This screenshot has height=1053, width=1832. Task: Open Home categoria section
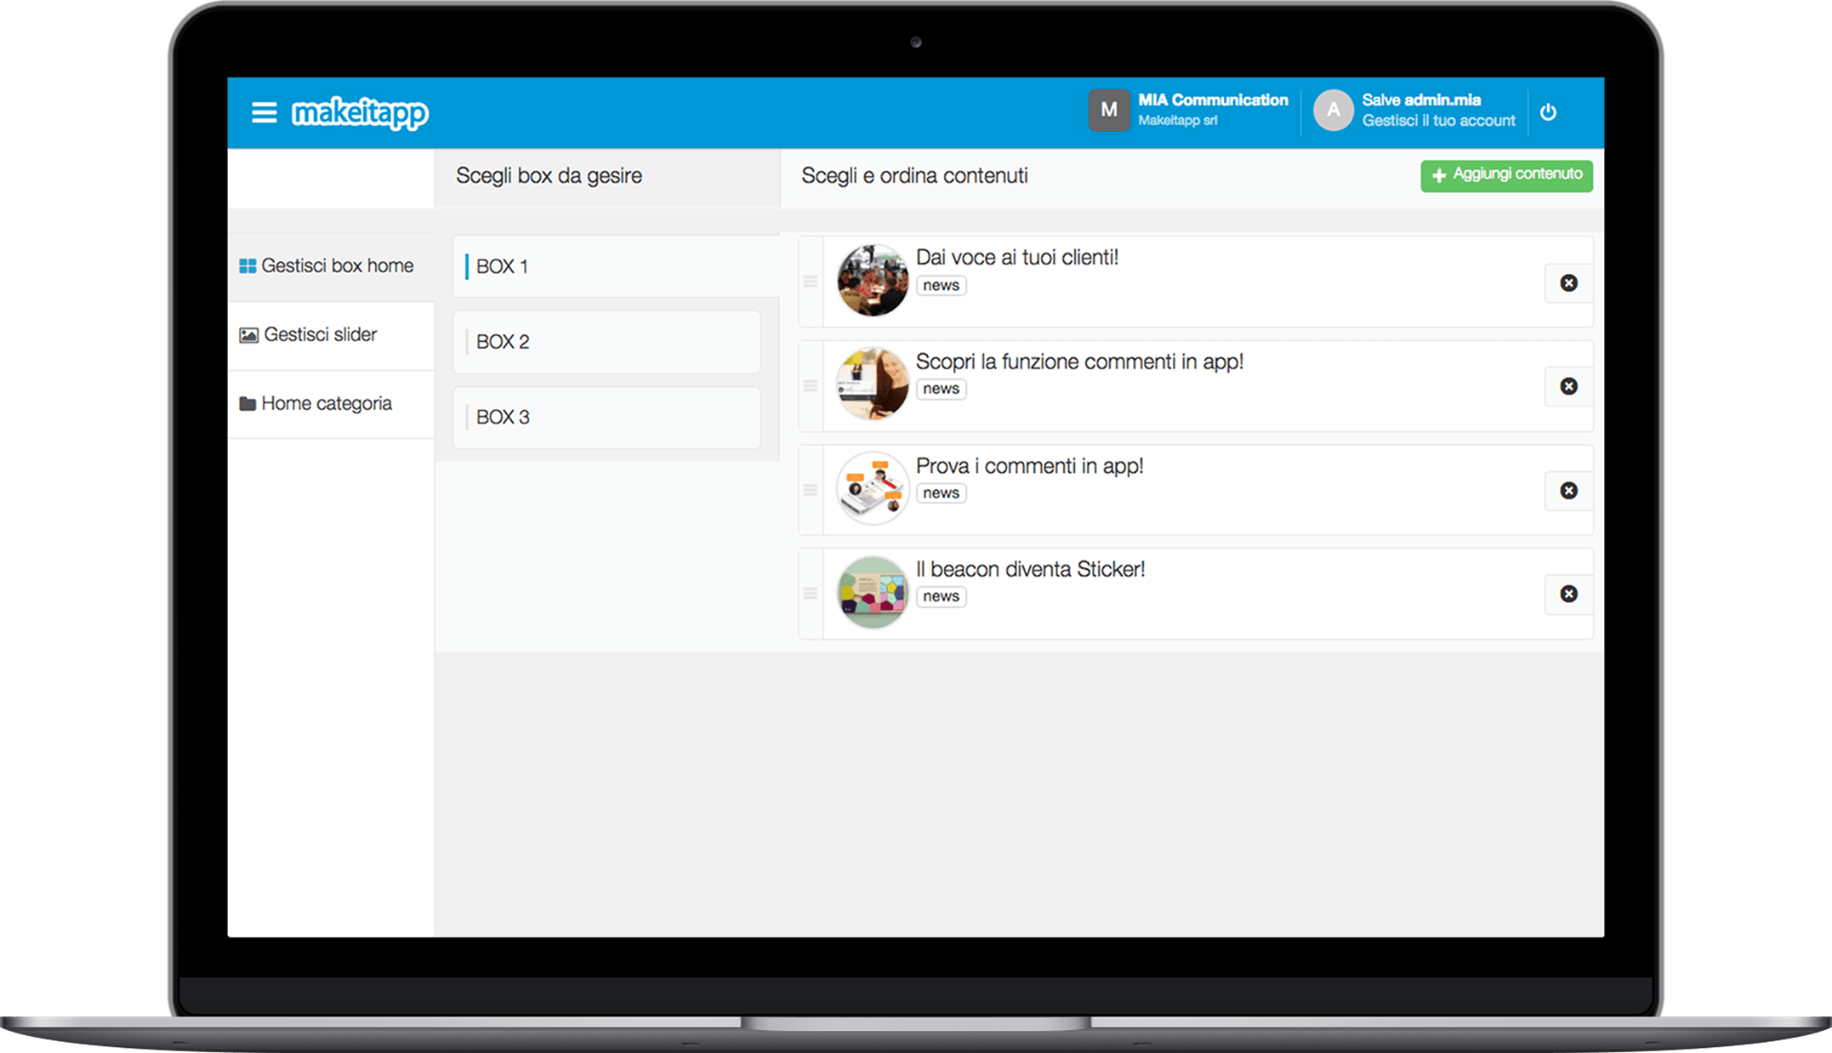(x=330, y=404)
